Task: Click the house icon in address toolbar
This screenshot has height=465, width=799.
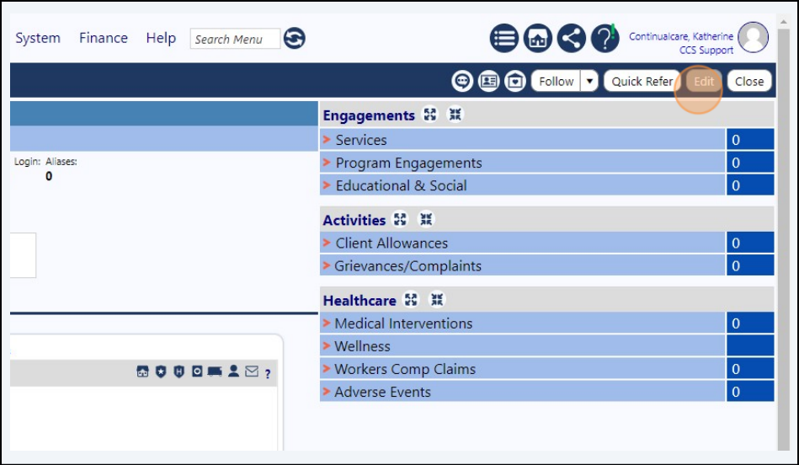Action: coord(142,371)
